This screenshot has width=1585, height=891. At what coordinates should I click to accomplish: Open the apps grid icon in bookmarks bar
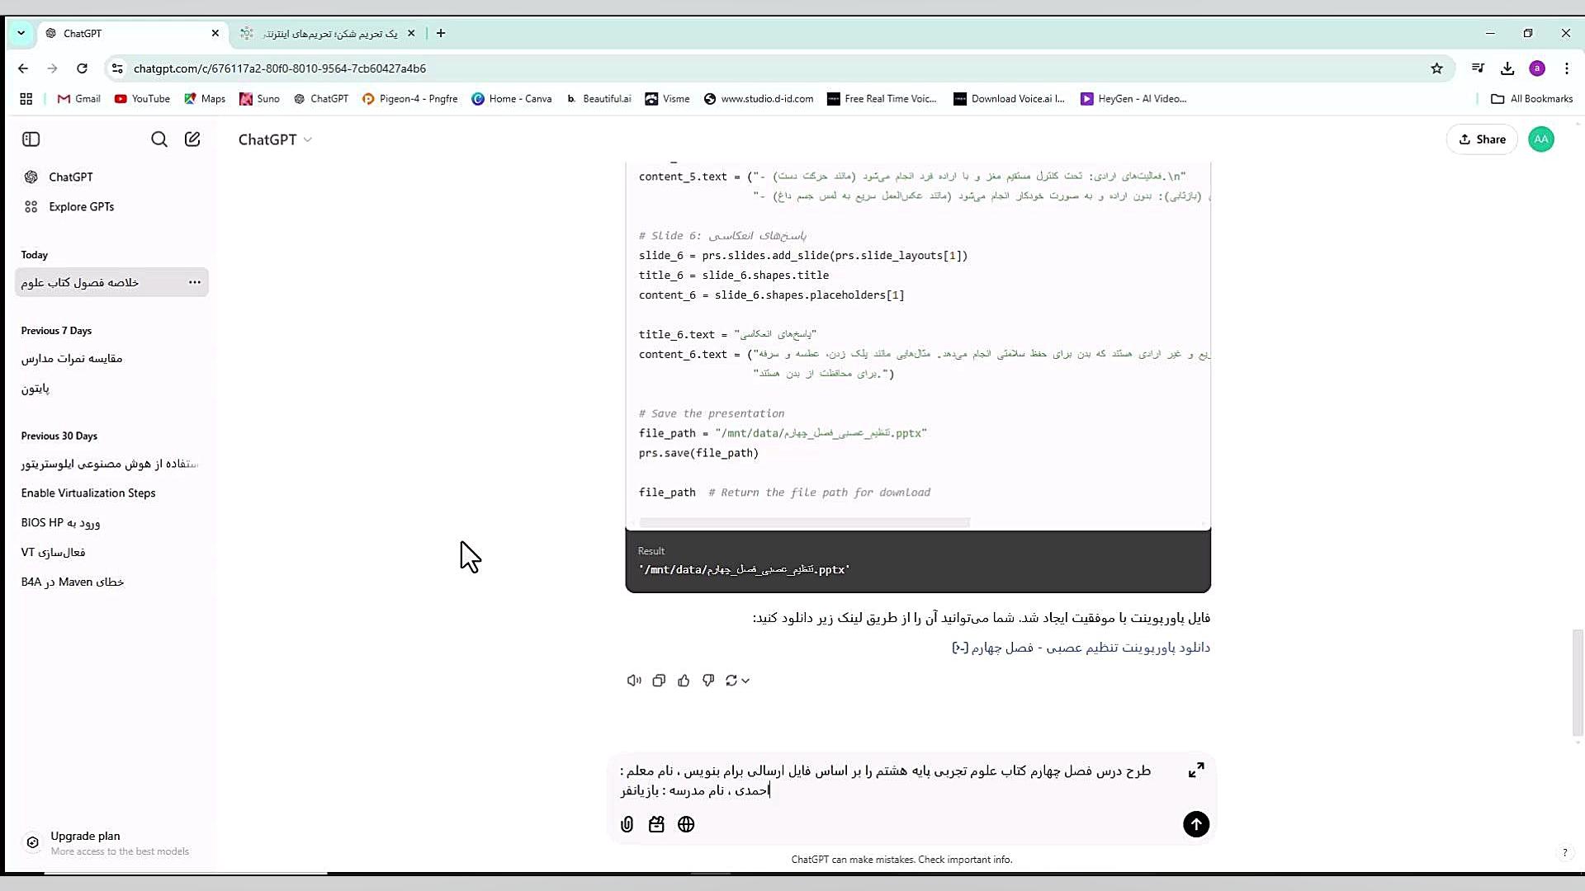(26, 99)
